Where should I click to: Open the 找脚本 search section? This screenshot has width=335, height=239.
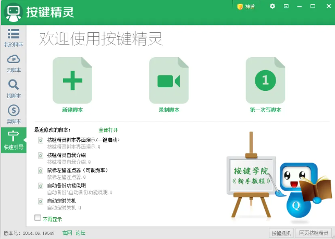point(14,89)
